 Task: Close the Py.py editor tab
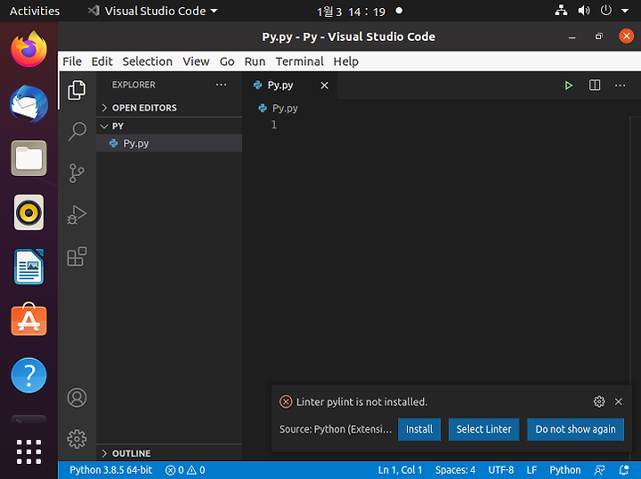324,85
